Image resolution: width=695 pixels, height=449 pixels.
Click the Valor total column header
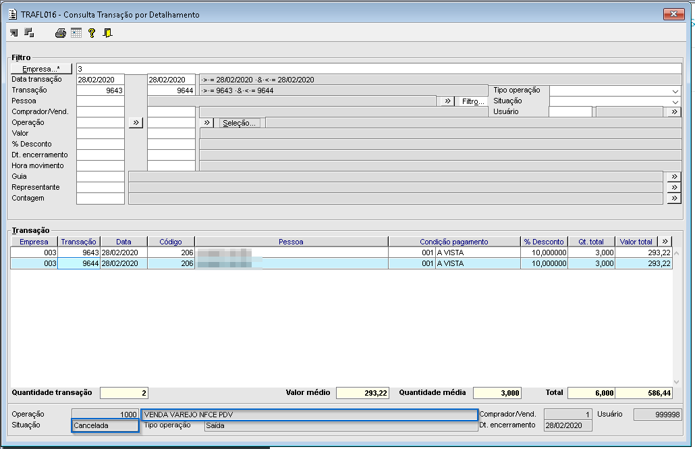click(636, 242)
